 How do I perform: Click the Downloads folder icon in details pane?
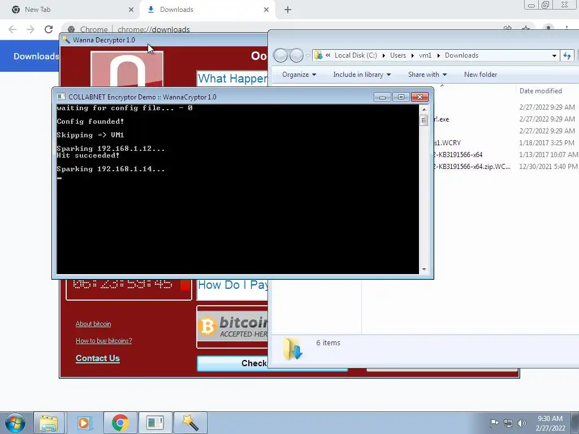click(x=293, y=349)
